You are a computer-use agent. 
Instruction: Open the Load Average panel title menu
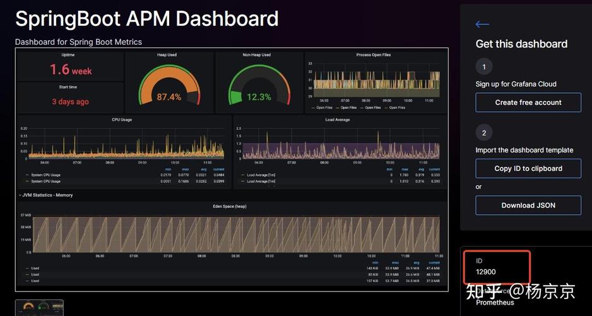point(338,119)
